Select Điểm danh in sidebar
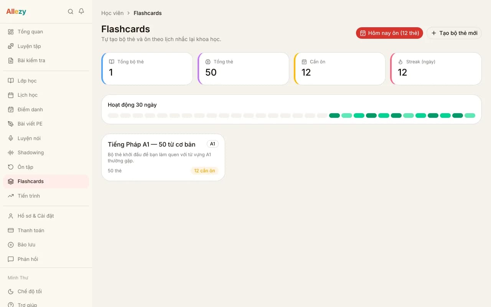491x307 pixels. (x=46, y=109)
